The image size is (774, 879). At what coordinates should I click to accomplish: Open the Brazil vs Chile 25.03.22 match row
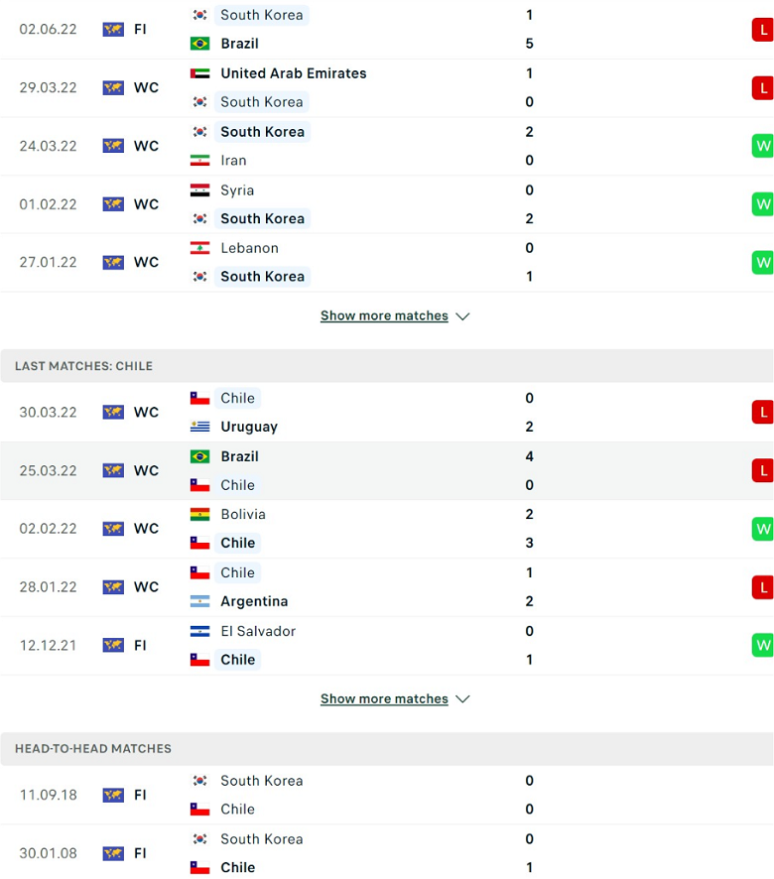coord(387,471)
